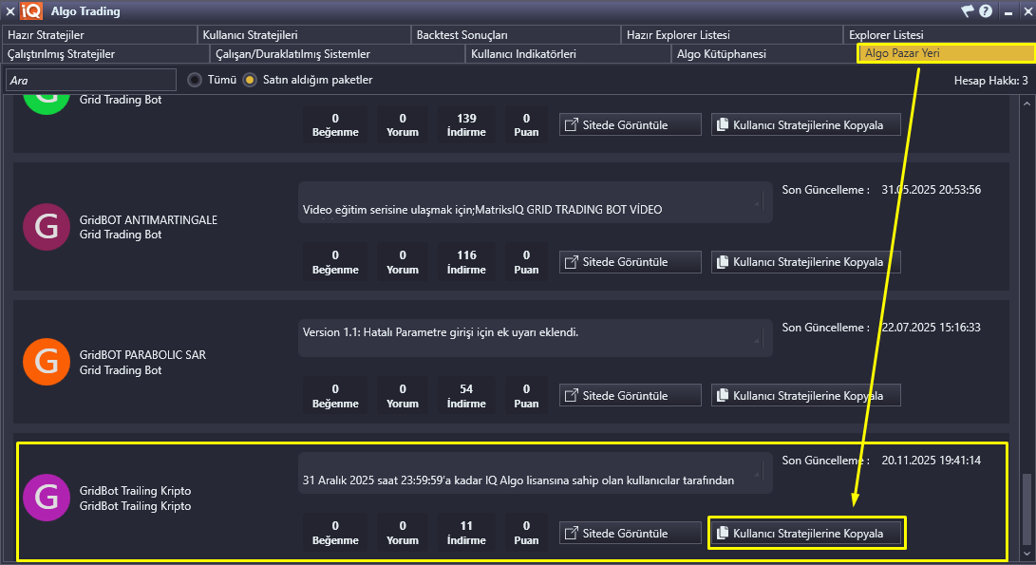
Task: Click the list scrollbar down arrow
Action: point(1027,553)
